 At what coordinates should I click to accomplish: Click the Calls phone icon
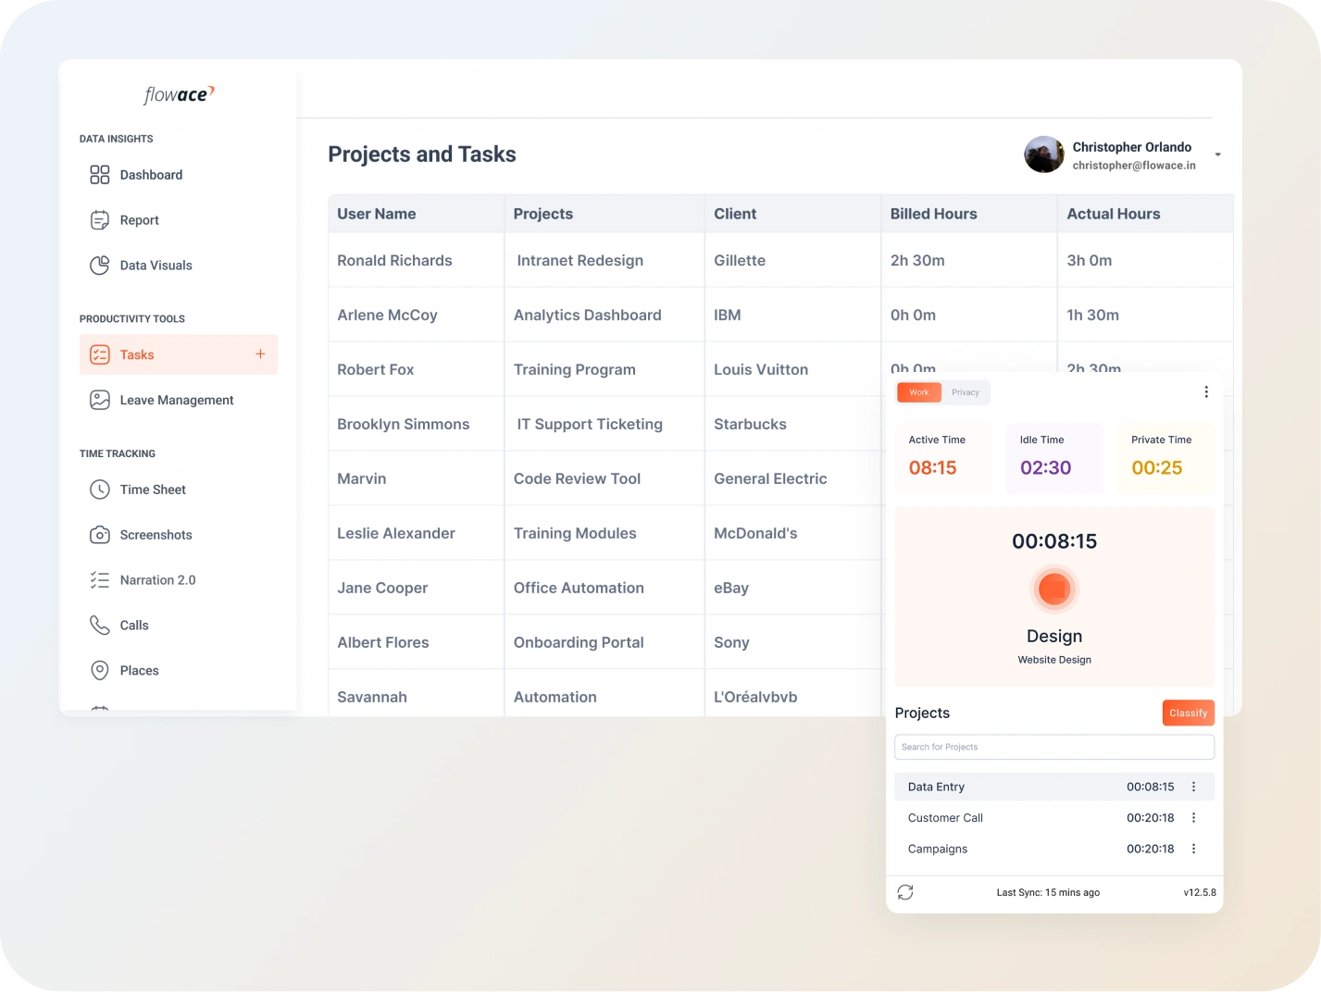point(99,626)
